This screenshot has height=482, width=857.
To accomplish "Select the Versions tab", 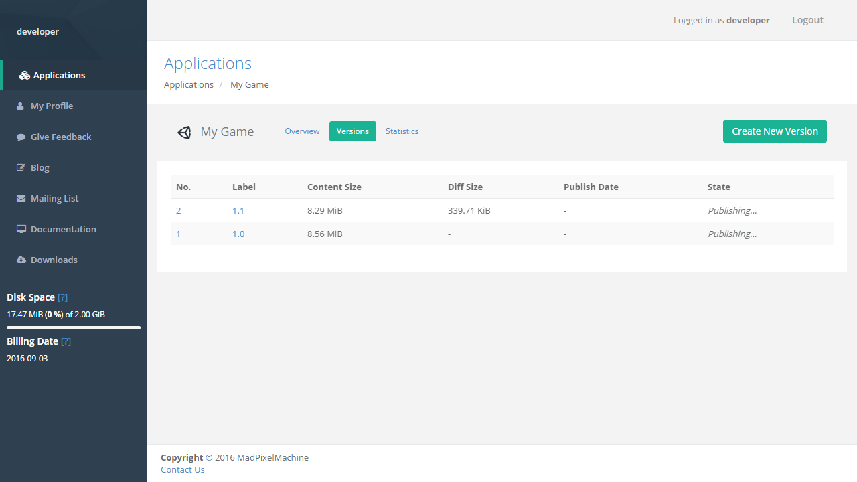I will (x=353, y=131).
